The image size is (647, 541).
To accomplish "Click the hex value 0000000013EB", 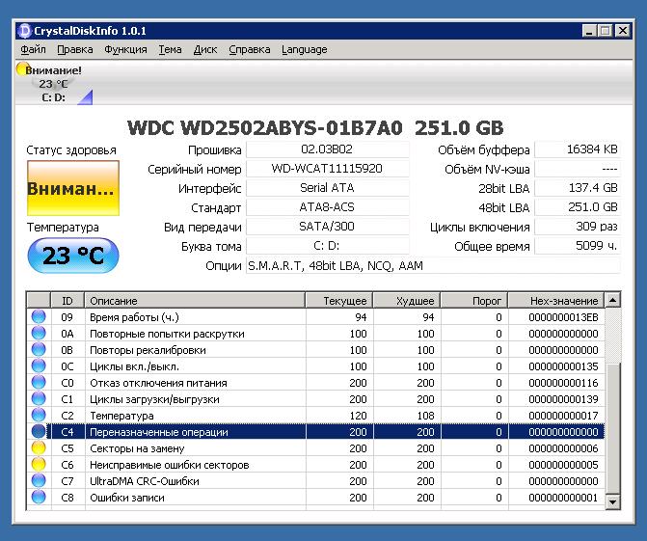I will pyautogui.click(x=563, y=317).
